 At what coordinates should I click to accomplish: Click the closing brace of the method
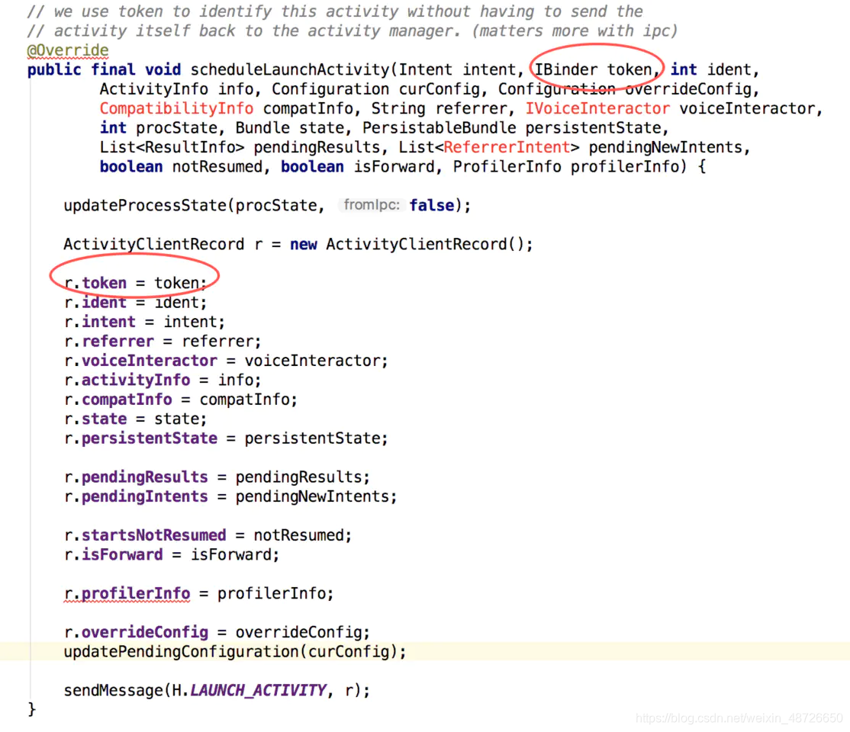pos(31,708)
